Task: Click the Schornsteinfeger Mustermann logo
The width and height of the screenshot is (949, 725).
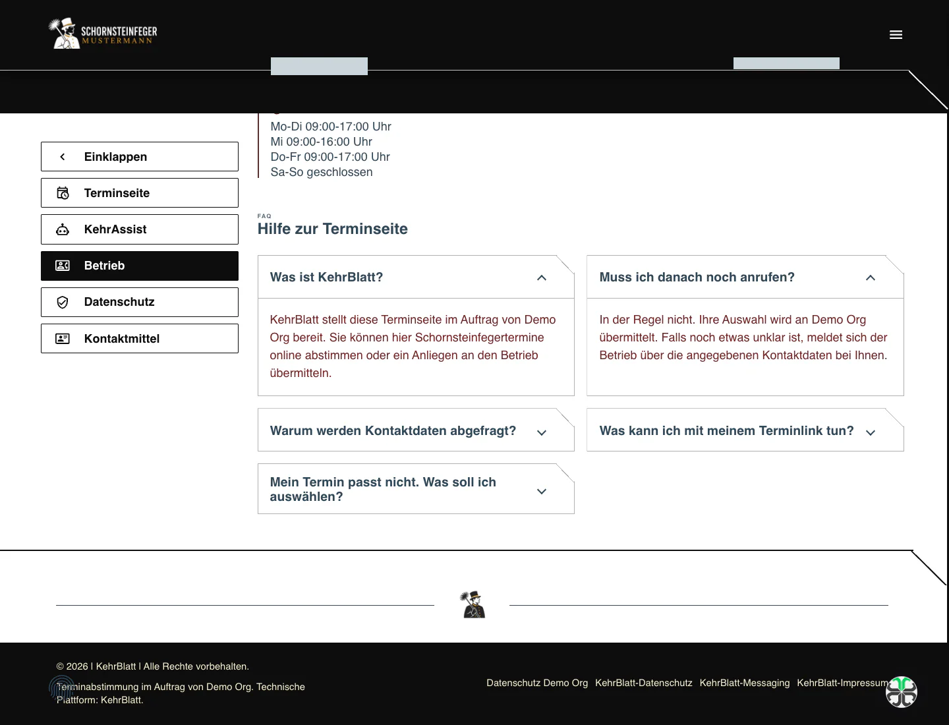Action: [x=103, y=34]
